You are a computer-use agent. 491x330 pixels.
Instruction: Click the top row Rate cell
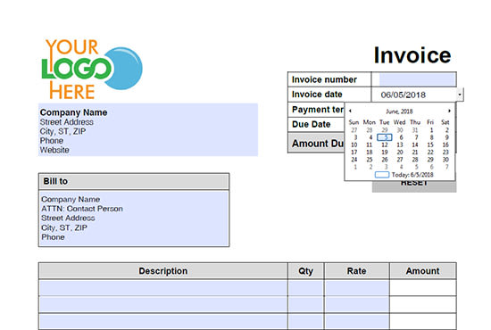point(357,288)
